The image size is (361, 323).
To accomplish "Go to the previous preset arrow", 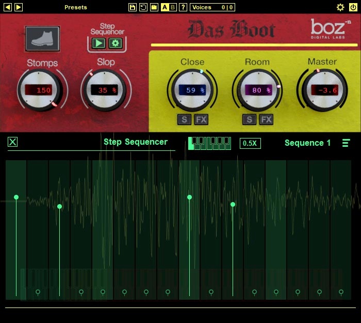I will point(8,7).
